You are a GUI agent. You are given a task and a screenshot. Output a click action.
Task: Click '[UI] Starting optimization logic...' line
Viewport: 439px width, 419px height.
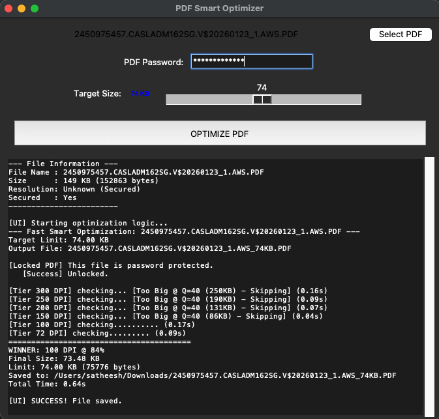point(88,223)
